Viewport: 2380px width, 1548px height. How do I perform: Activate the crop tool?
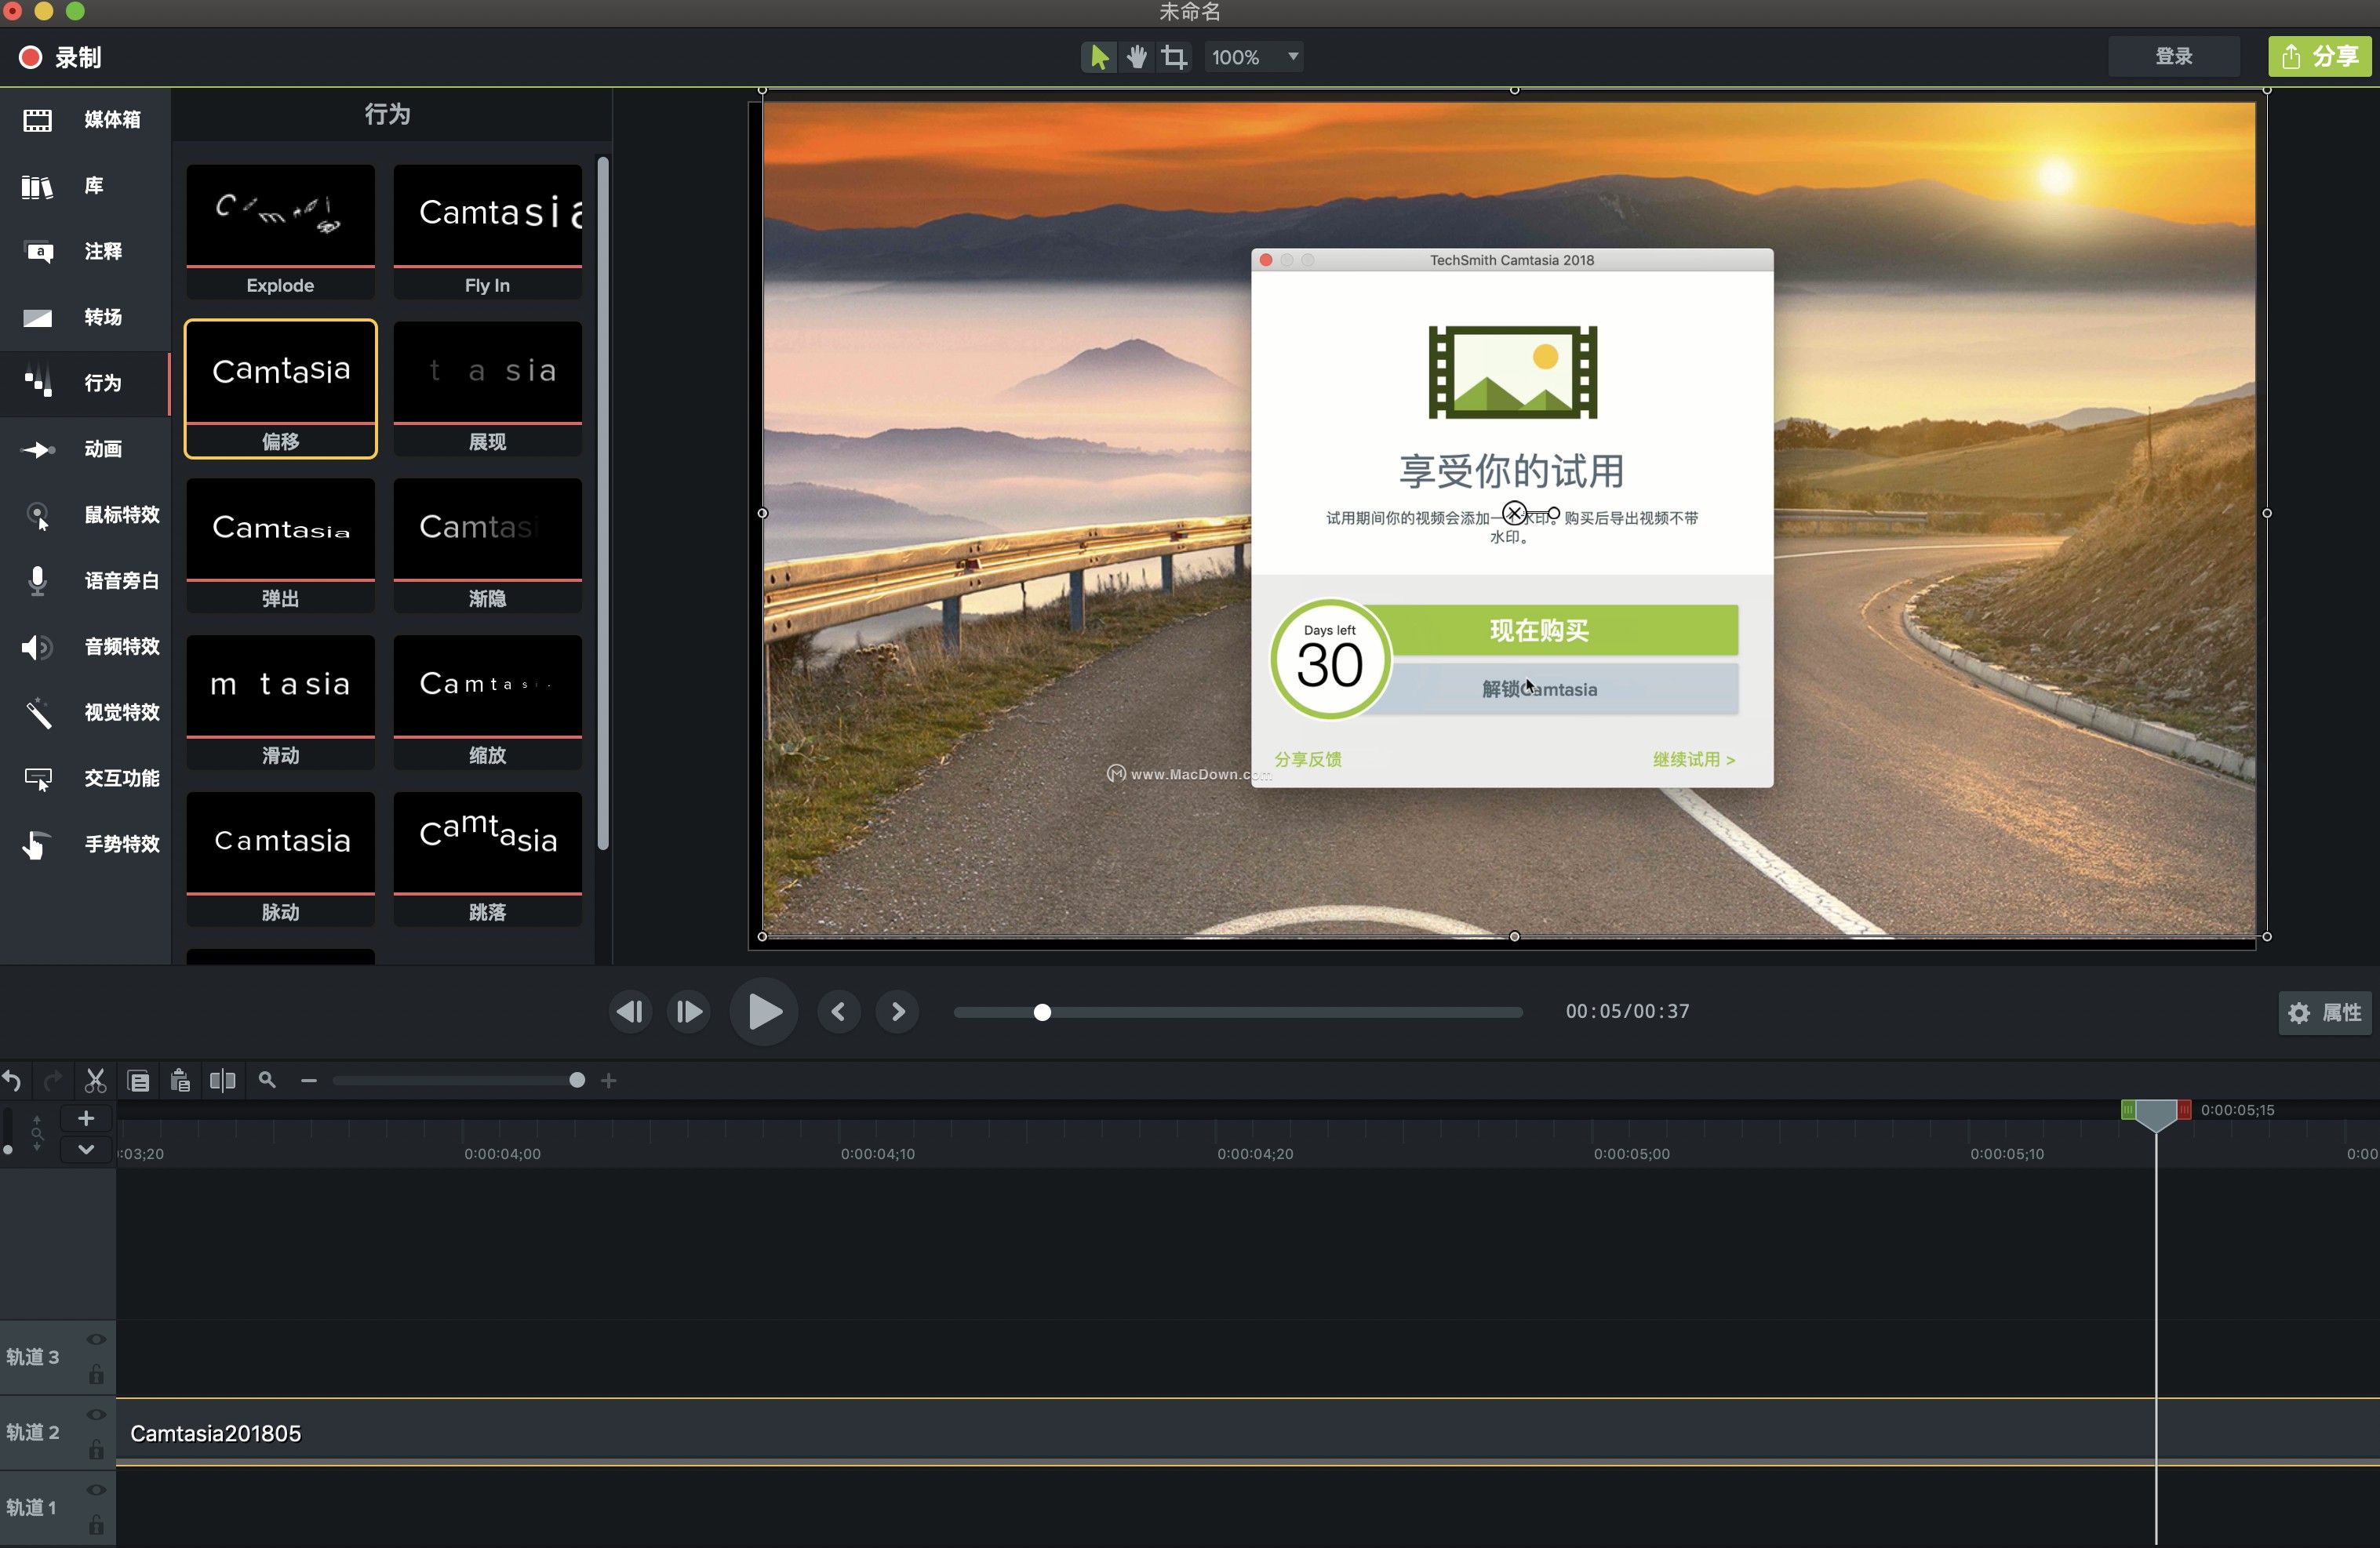1174,57
